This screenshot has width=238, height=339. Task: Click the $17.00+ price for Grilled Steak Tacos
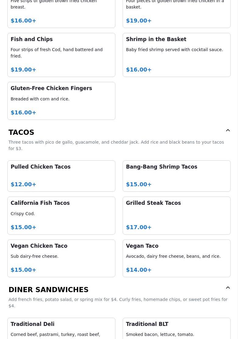139,227
